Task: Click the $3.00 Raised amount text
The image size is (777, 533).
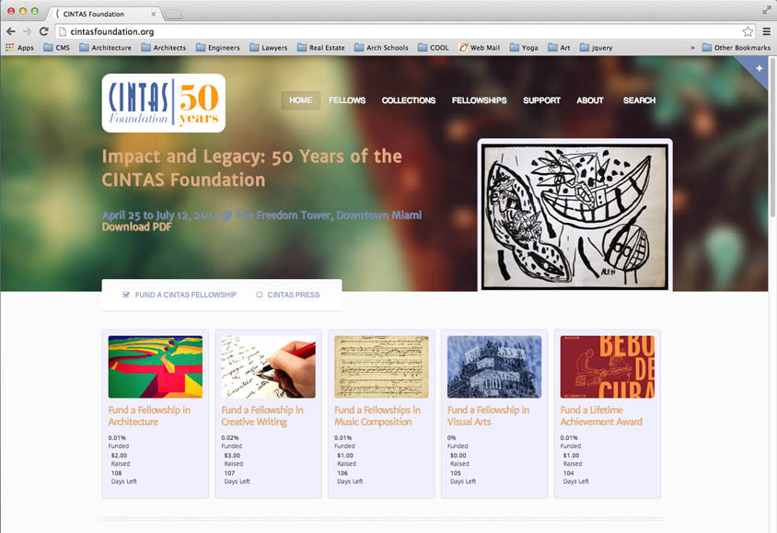Action: (x=233, y=459)
